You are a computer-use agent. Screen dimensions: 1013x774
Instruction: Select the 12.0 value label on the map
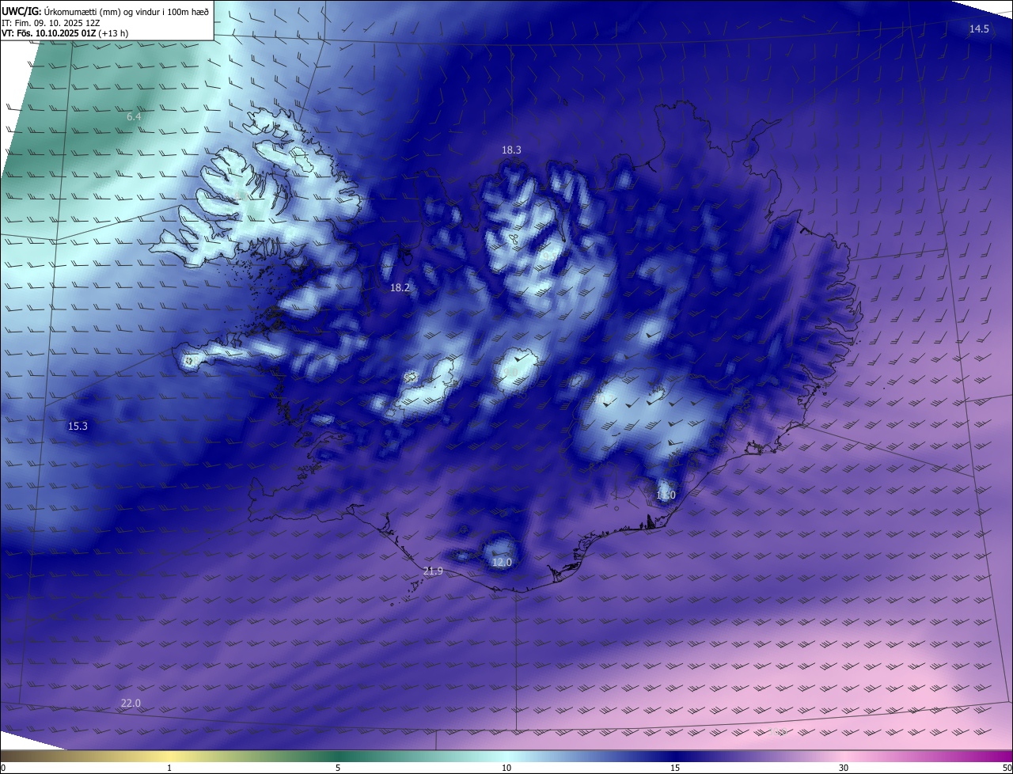point(502,563)
